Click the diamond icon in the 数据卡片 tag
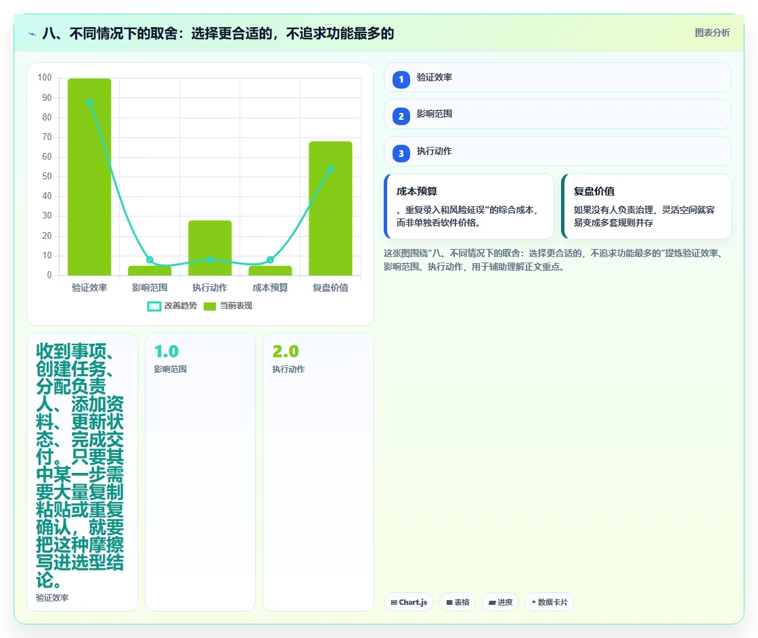The height and width of the screenshot is (638, 758). (x=534, y=602)
